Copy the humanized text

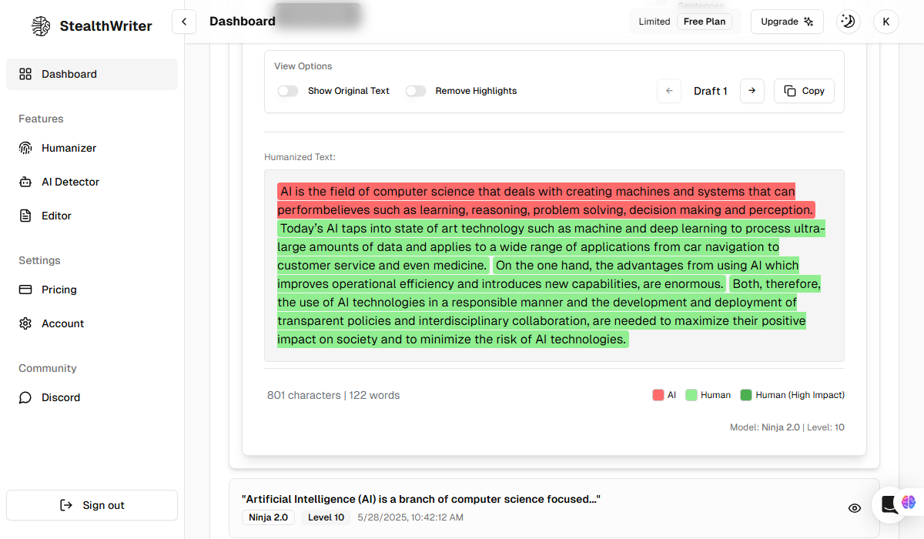804,91
